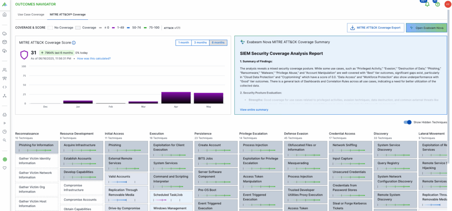The image size is (452, 211).
Task: Open the user avatar menu
Action: pyautogui.click(x=448, y=4)
